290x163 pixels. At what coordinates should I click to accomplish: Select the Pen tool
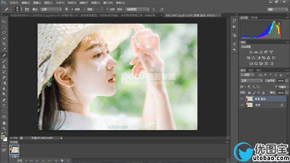(x=4, y=100)
